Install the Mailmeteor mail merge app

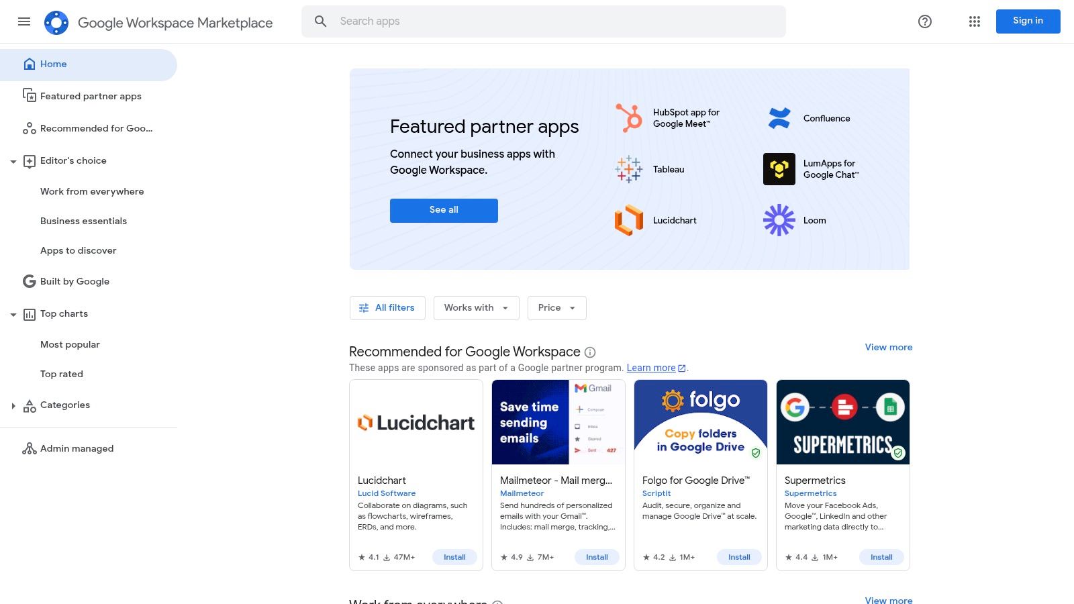(x=596, y=557)
